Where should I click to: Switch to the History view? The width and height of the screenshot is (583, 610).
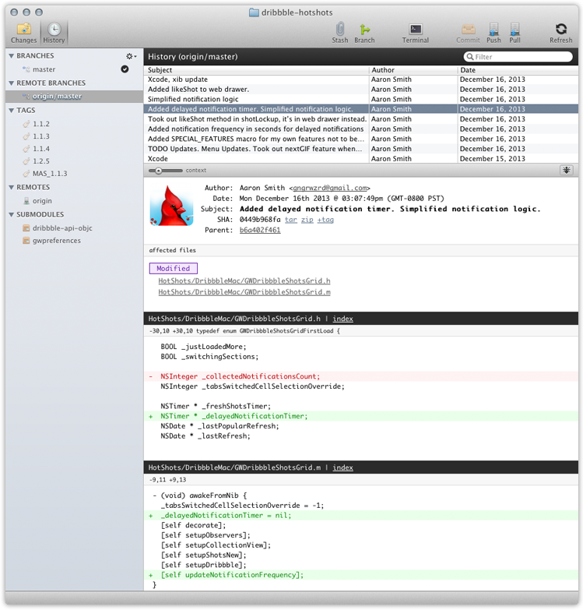54,32
